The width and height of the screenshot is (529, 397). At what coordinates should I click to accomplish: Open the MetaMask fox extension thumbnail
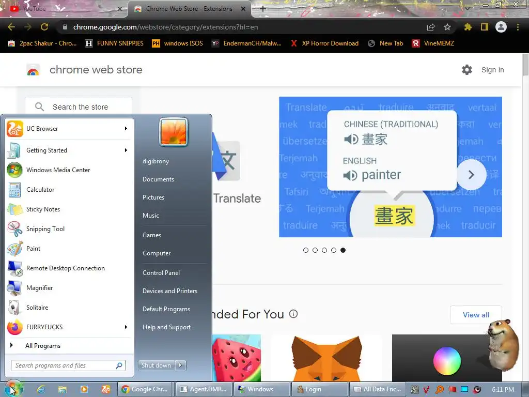coord(326,358)
